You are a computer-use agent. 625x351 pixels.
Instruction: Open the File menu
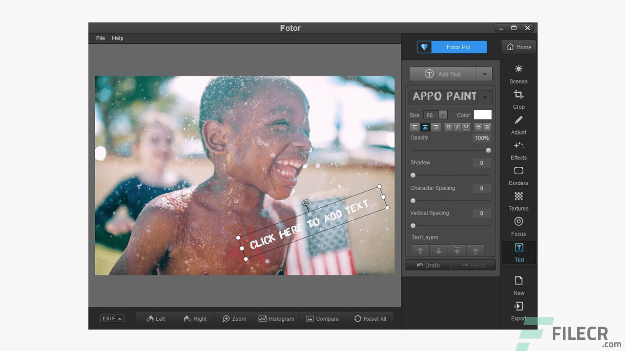click(100, 38)
